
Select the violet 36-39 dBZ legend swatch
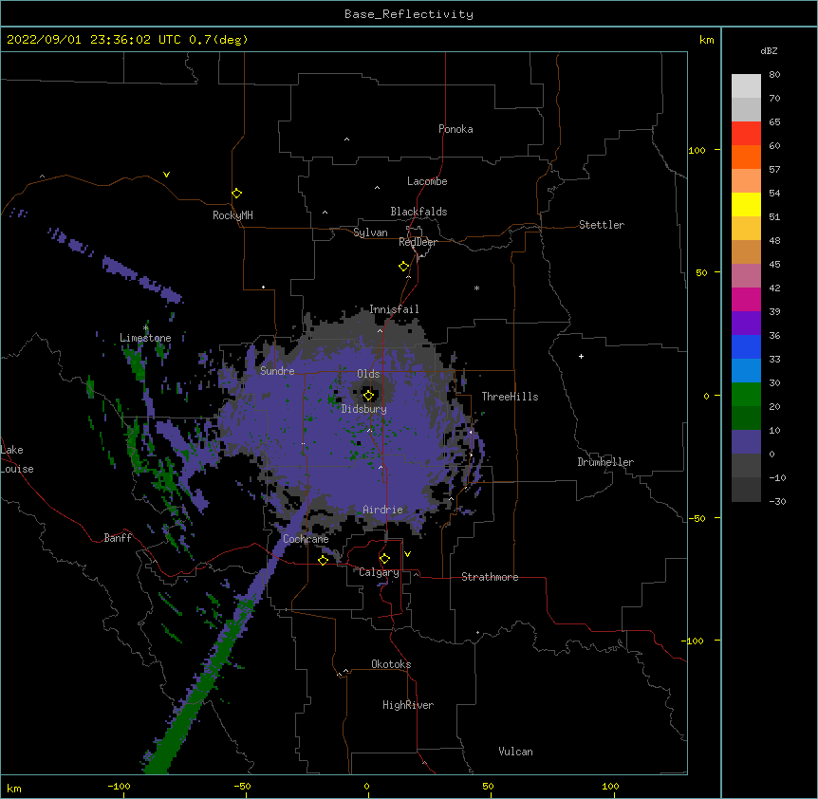[x=746, y=324]
